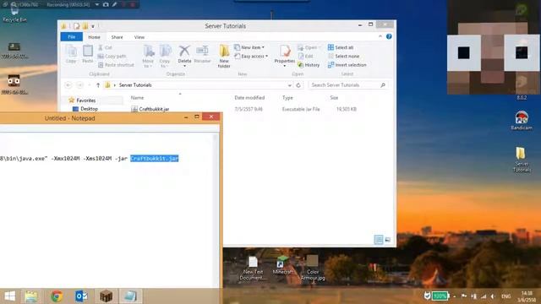Viewport: 541px width, 304px height.
Task: Open the Easy access dropdown
Action: 251,57
